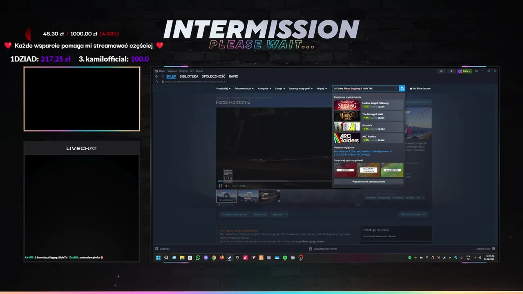Open preferencje językowe link
523x294 pixels.
pyautogui.click(x=311, y=241)
